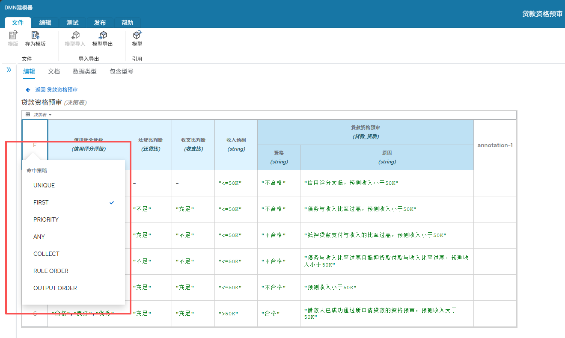Click the 模型导入 import icon
The height and width of the screenshot is (338, 565).
tap(75, 36)
